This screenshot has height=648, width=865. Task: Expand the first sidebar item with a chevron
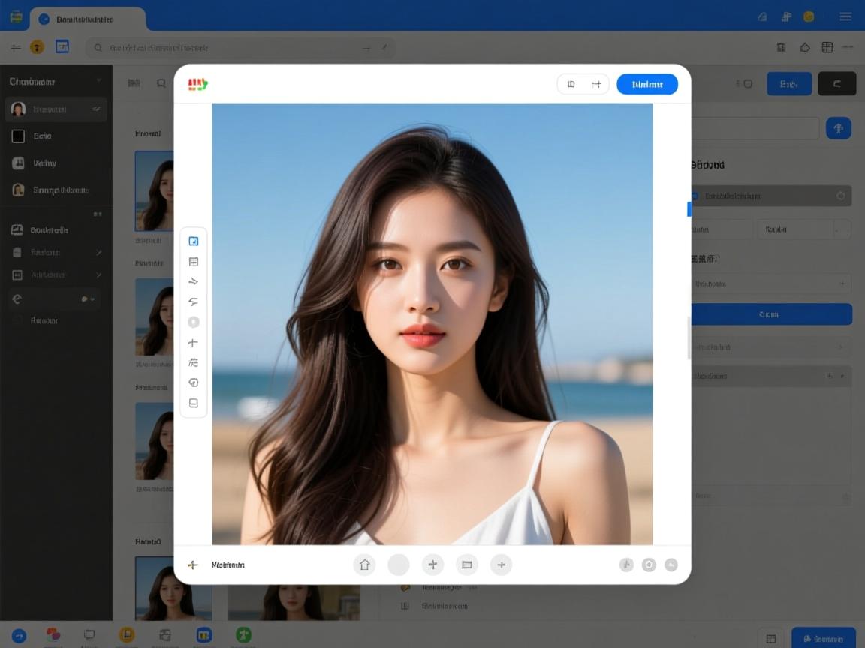click(x=98, y=253)
